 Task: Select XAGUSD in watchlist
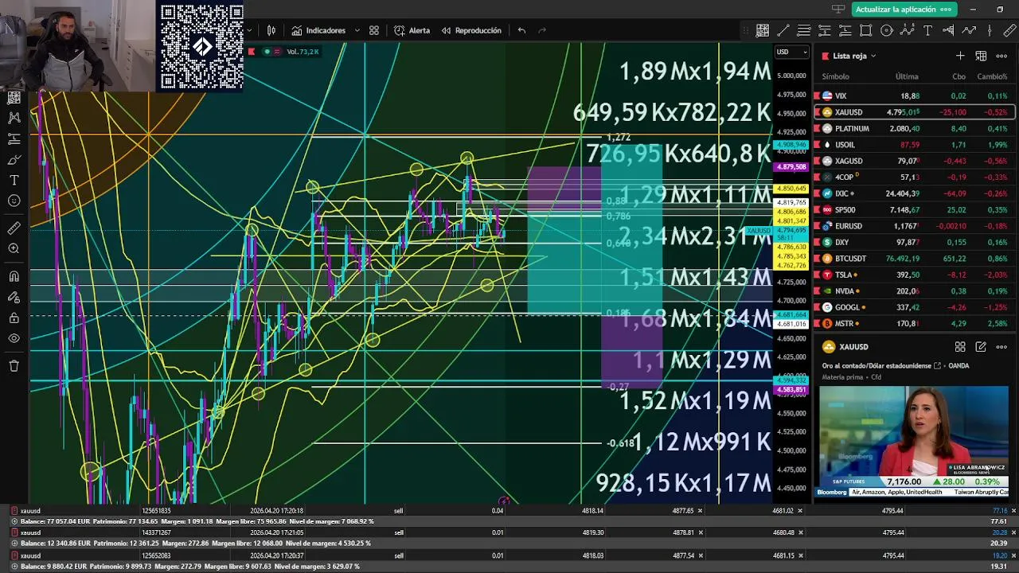click(x=914, y=161)
